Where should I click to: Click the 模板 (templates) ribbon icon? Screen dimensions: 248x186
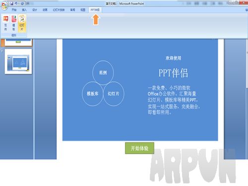click(x=14, y=23)
